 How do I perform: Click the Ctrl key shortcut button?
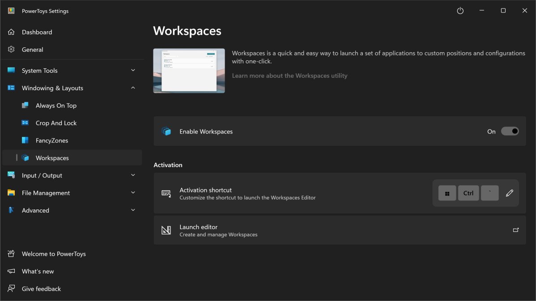point(468,193)
